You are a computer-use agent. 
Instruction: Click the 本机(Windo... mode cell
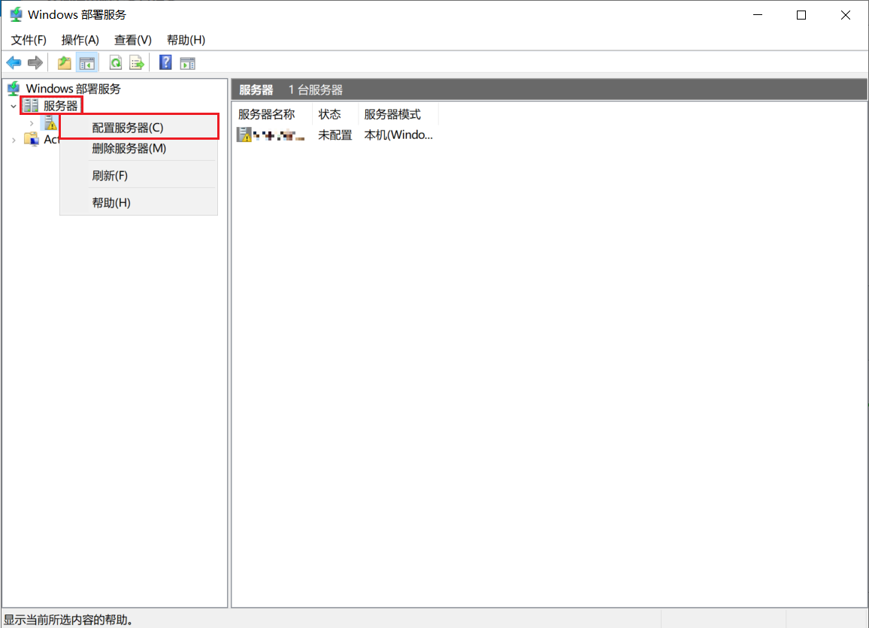(x=398, y=135)
